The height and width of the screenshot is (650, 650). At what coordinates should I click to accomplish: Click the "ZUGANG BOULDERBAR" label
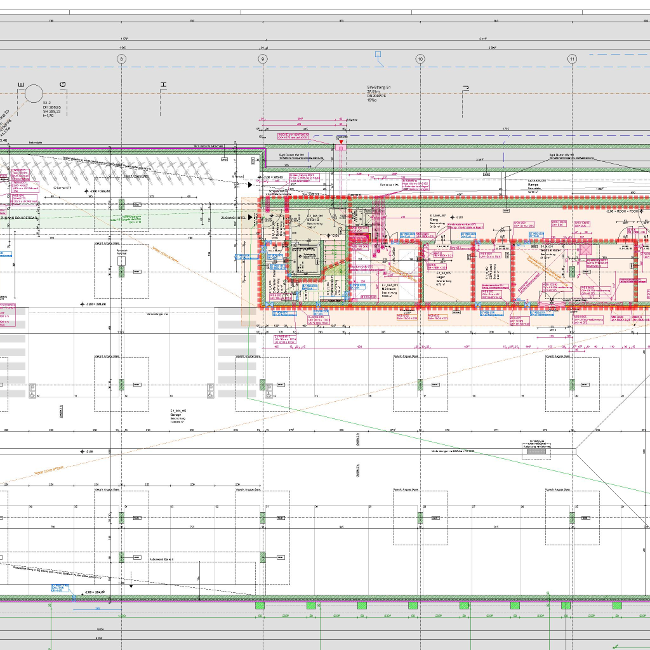pos(18,218)
